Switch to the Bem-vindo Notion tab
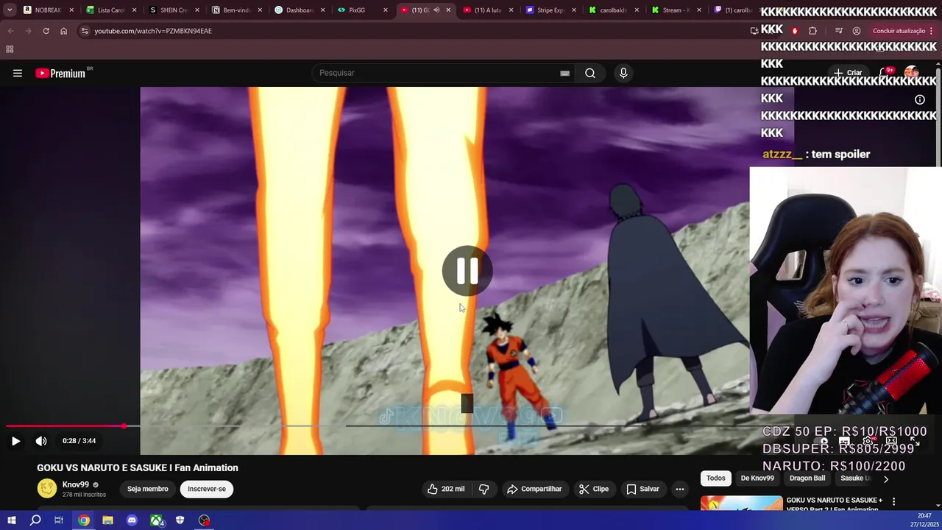 pyautogui.click(x=237, y=10)
